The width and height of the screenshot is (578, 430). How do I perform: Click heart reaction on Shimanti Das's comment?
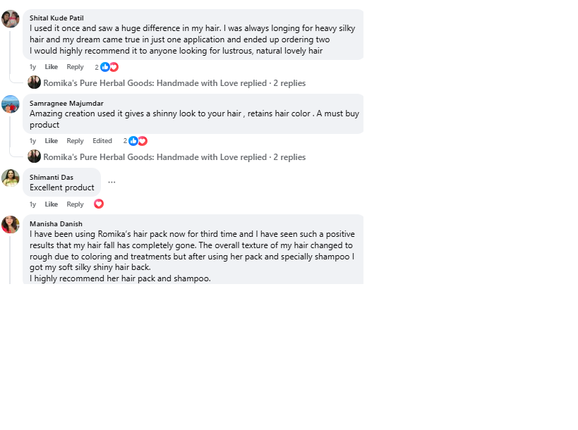point(99,204)
